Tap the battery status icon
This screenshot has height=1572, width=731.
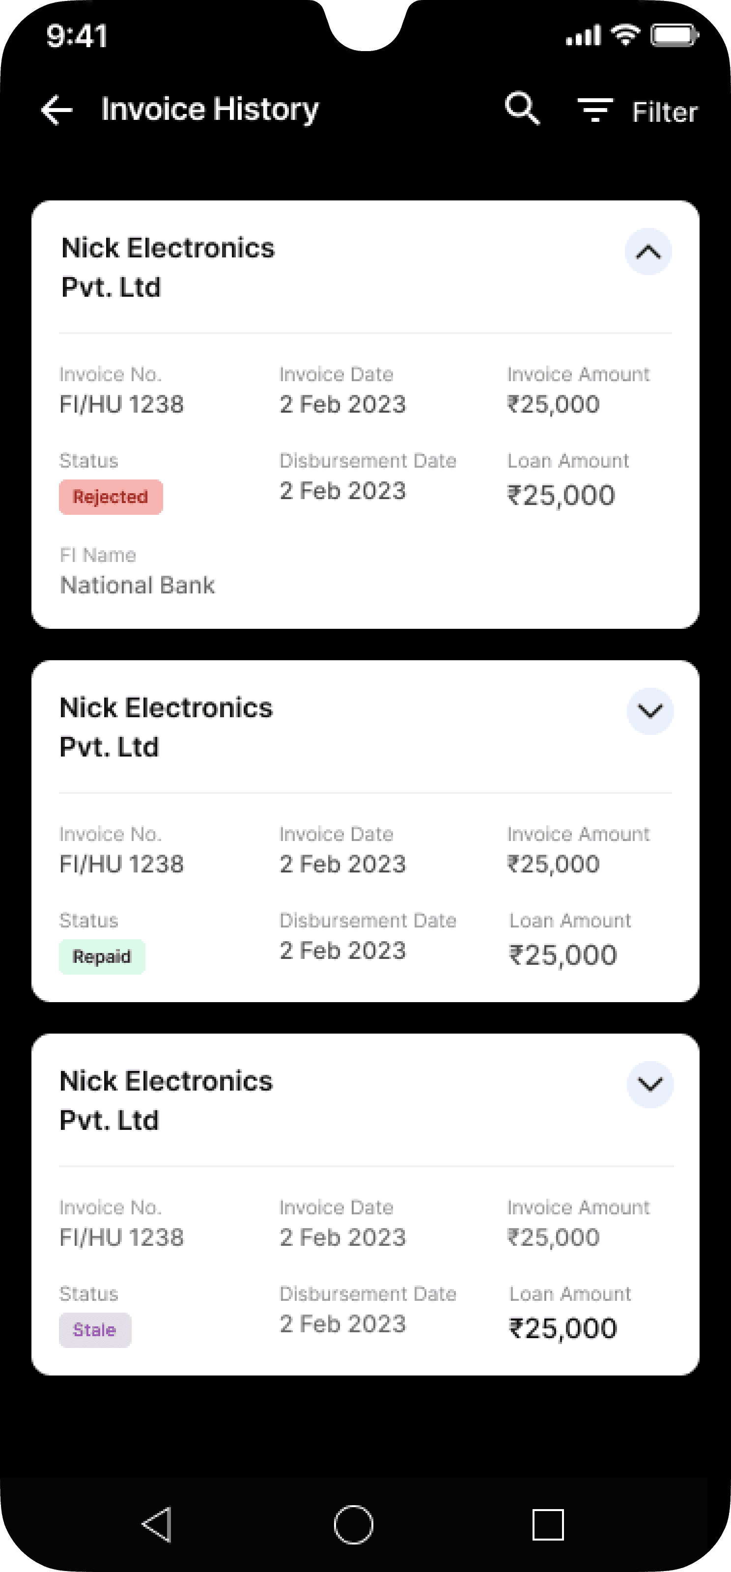click(x=674, y=35)
